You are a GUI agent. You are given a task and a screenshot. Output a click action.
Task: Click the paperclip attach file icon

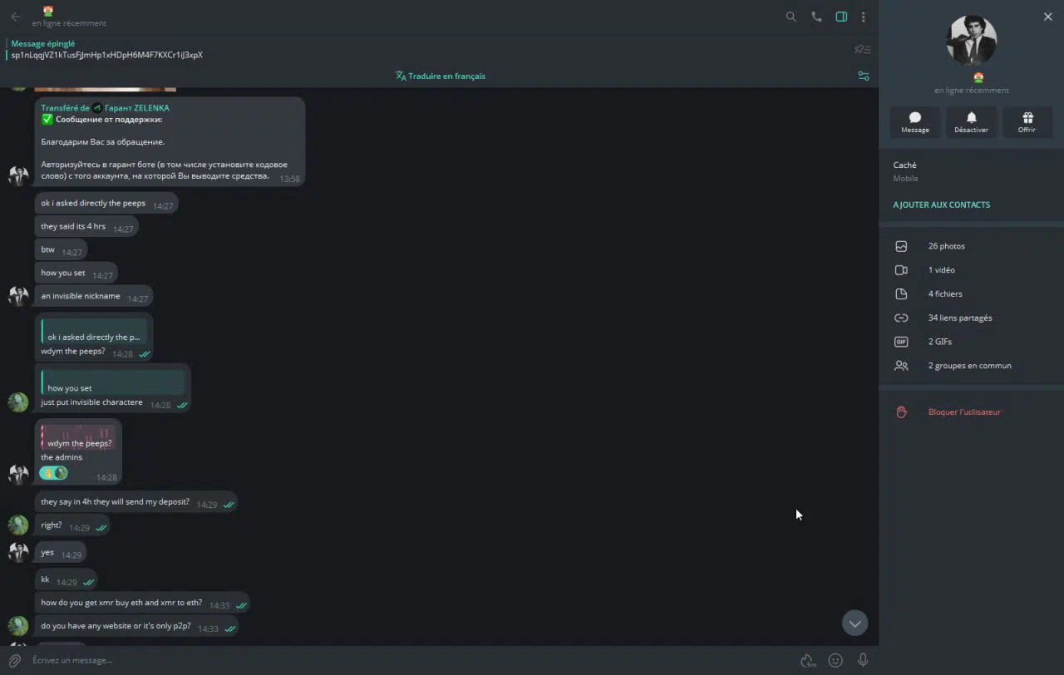[x=15, y=660]
